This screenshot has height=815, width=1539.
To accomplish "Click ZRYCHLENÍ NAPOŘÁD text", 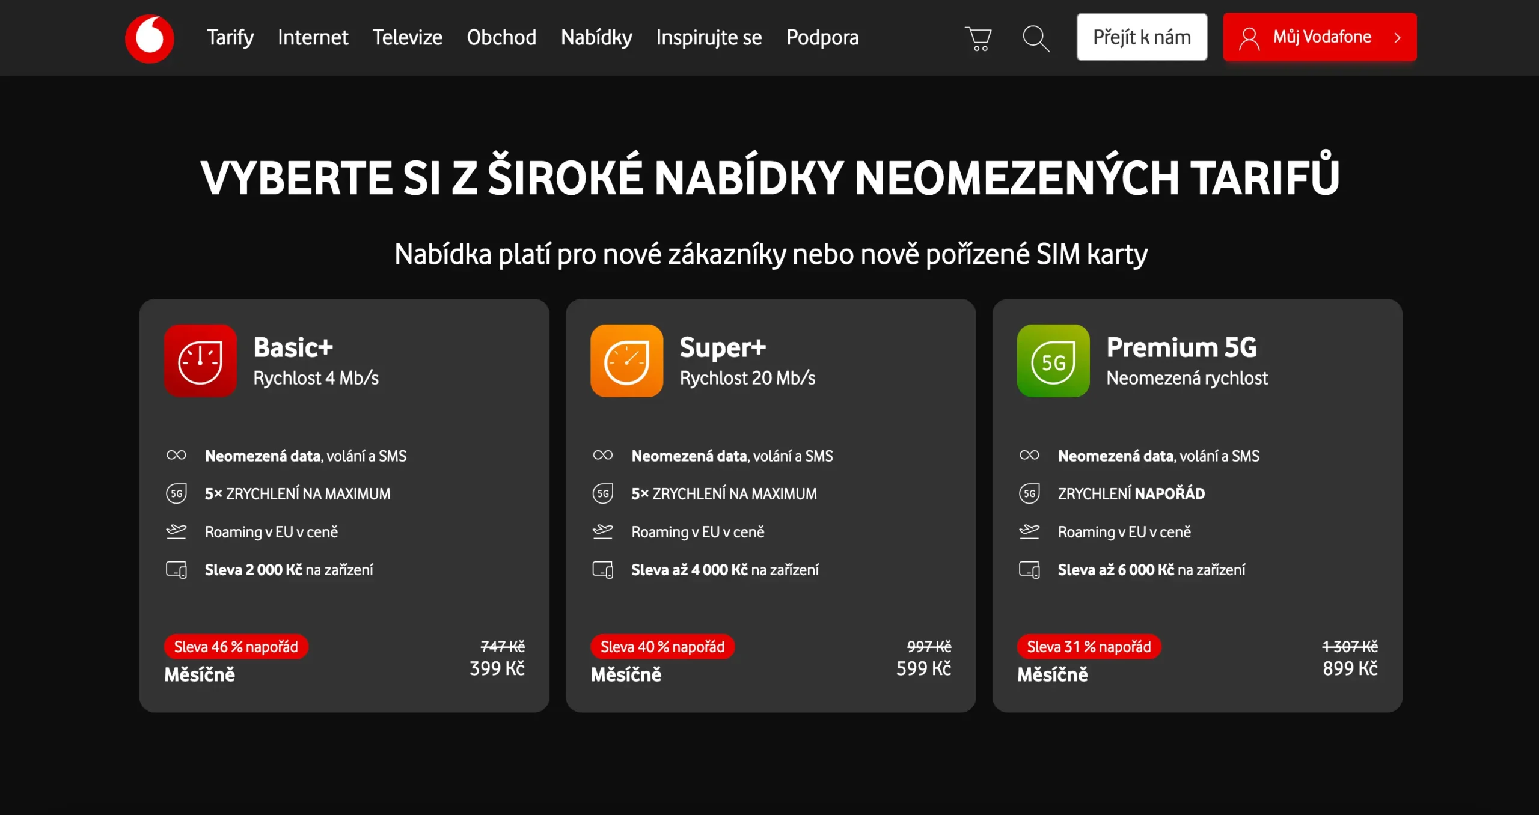I will pos(1131,493).
